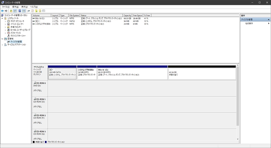Click the gray Forward arrow in toolbar

pos(6,11)
